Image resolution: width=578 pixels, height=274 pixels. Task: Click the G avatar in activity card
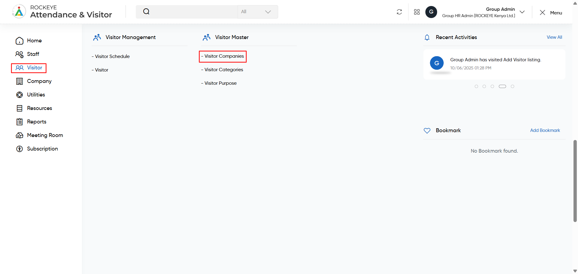coord(437,63)
